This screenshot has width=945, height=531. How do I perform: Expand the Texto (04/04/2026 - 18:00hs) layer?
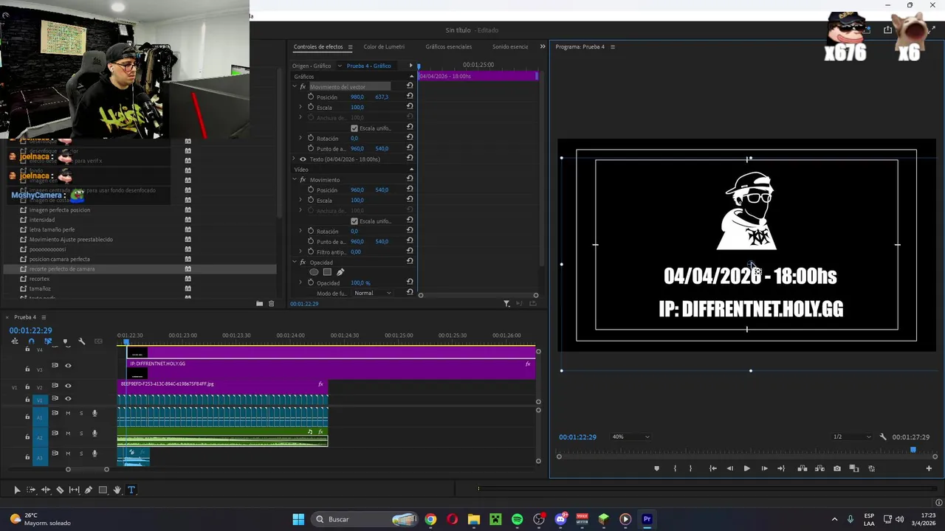[295, 159]
